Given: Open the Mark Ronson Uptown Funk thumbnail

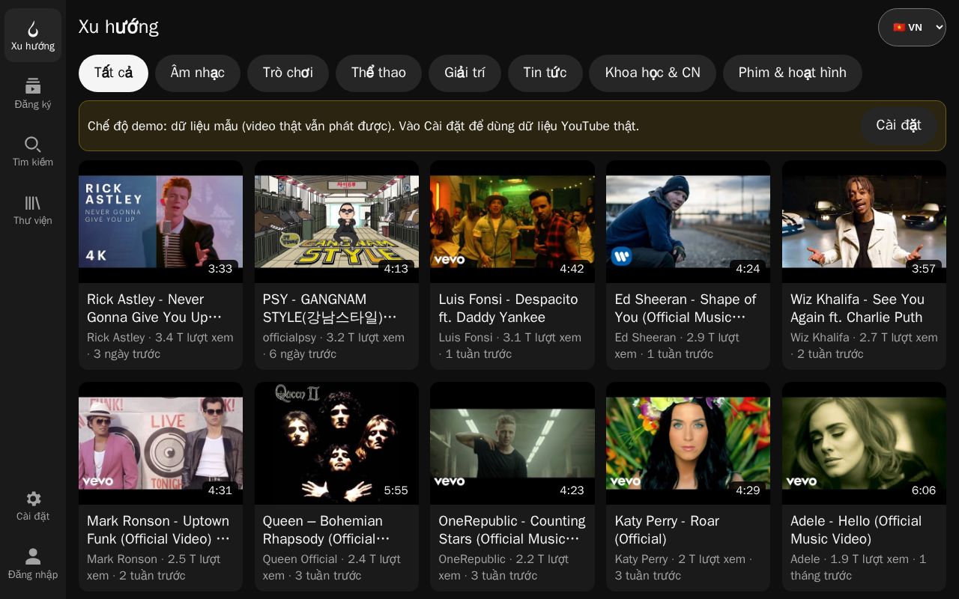Looking at the screenshot, I should click(x=160, y=443).
